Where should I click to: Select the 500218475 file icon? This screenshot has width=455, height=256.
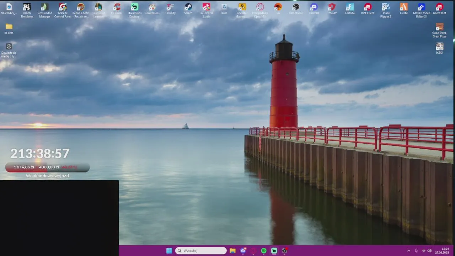pos(9,9)
